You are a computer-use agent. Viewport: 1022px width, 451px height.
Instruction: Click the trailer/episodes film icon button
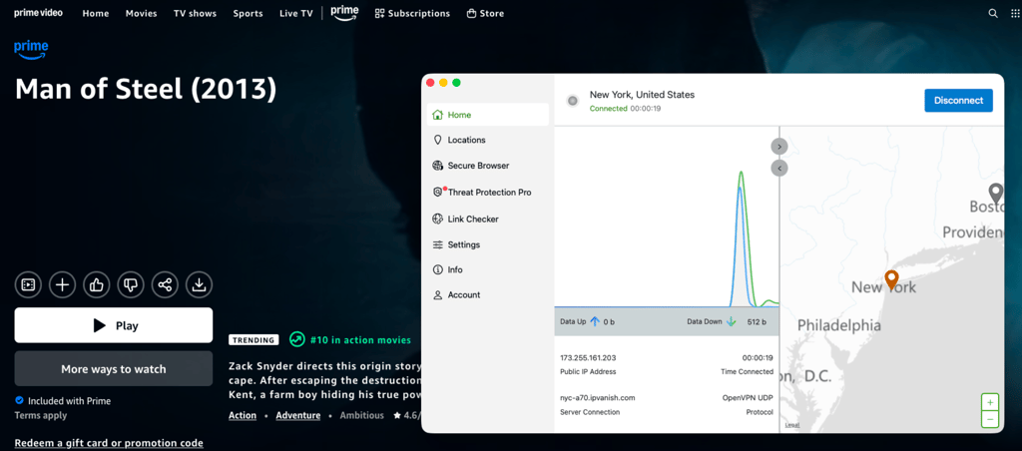click(28, 284)
